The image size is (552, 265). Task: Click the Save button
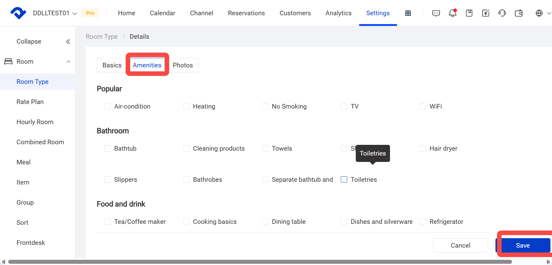coord(523,245)
